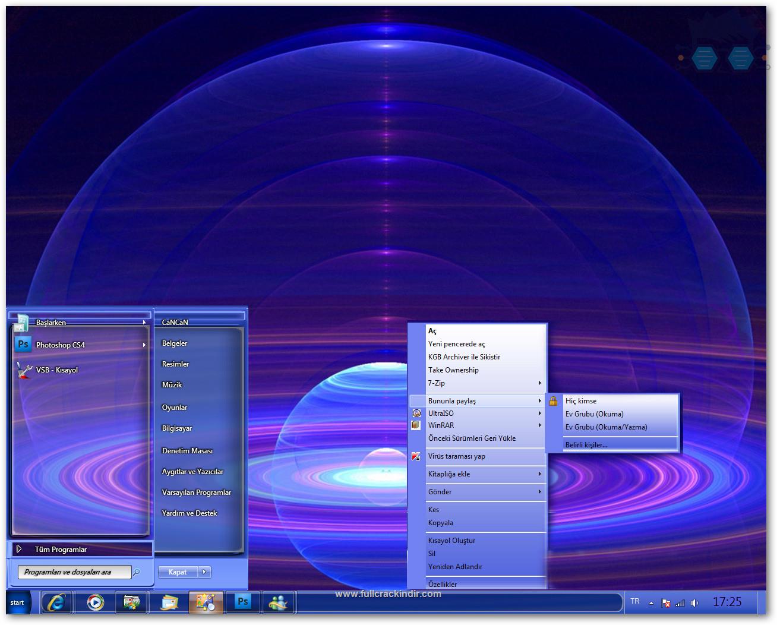Click the Photoshop CS4 Ps icon
Image resolution: width=777 pixels, height=625 pixels.
tap(23, 344)
